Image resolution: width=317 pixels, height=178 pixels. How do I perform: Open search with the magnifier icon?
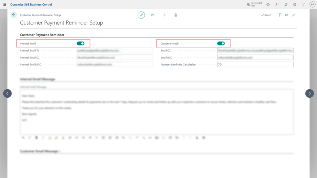tap(277, 4)
